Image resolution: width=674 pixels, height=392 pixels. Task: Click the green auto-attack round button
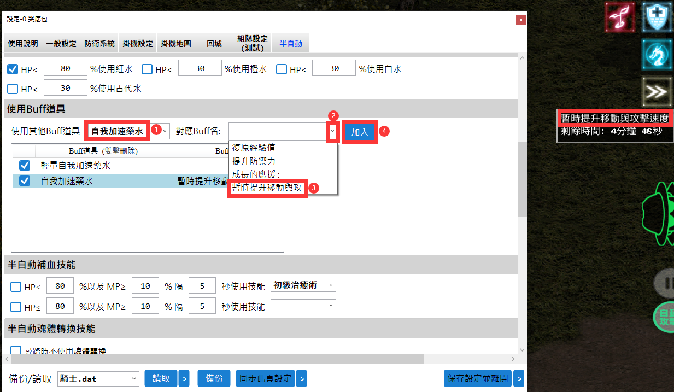pos(664,317)
